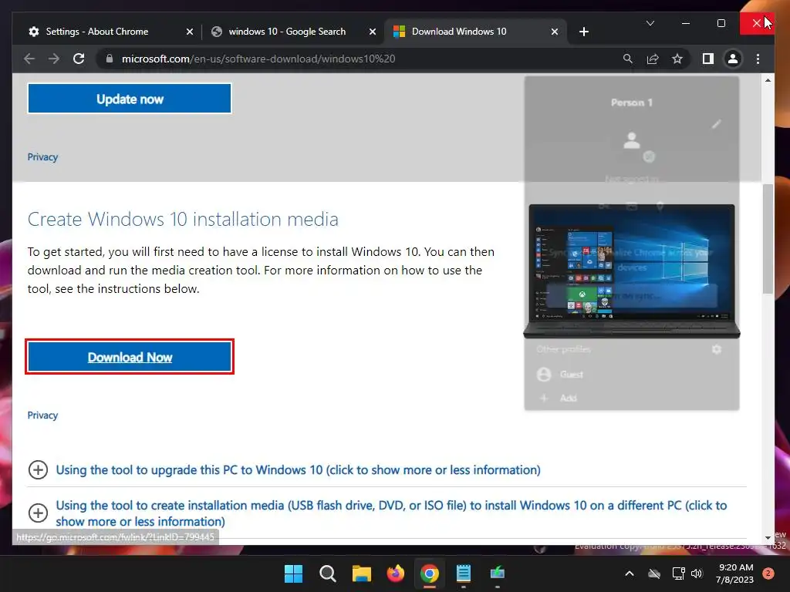Close the Download Windows 10 tab
Image resolution: width=790 pixels, height=592 pixels.
click(554, 32)
